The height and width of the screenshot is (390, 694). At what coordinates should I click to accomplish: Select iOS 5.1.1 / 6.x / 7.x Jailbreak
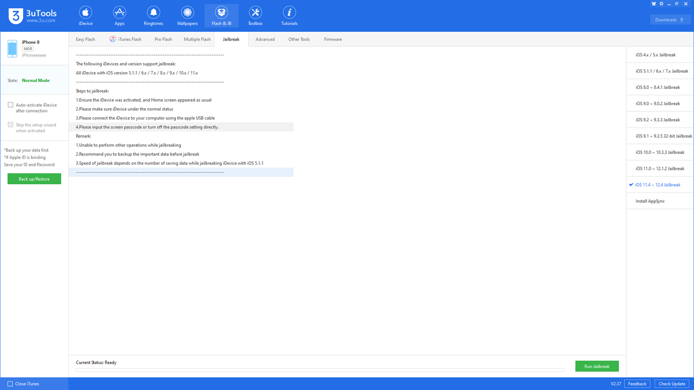coord(660,71)
